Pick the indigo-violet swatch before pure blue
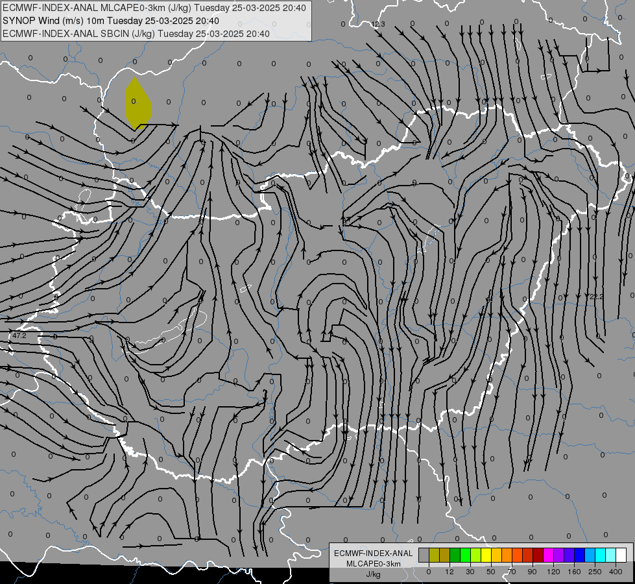The height and width of the screenshot is (584, 635). click(569, 555)
